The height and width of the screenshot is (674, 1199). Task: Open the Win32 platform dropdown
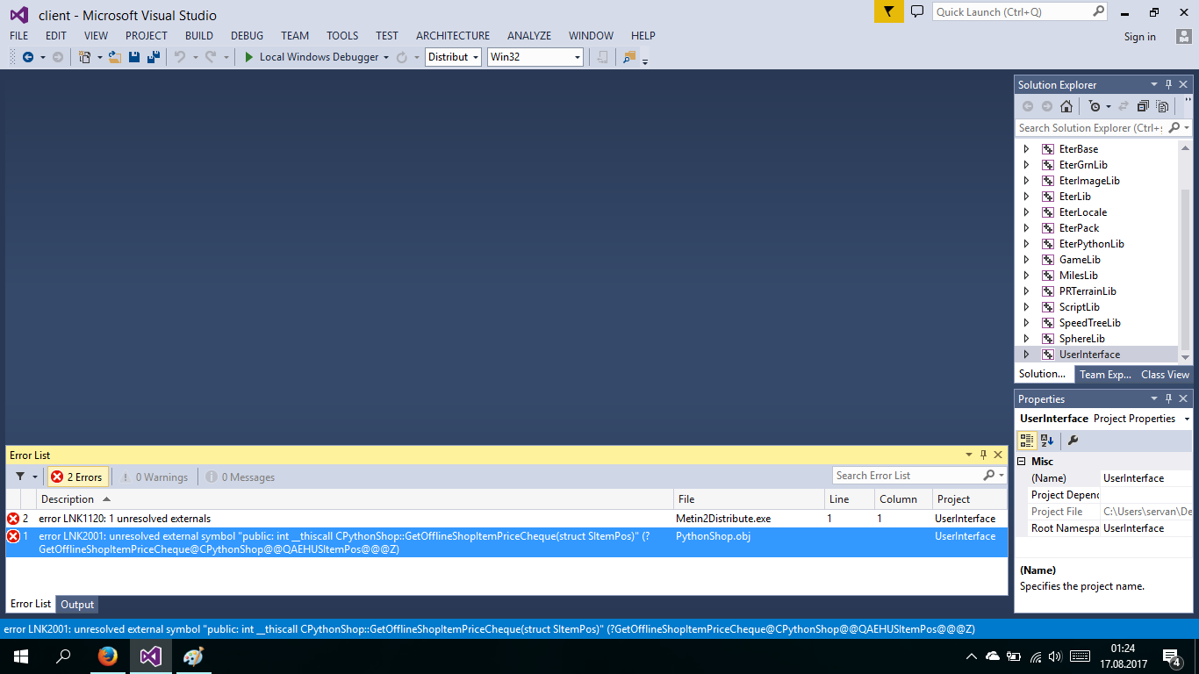point(535,57)
